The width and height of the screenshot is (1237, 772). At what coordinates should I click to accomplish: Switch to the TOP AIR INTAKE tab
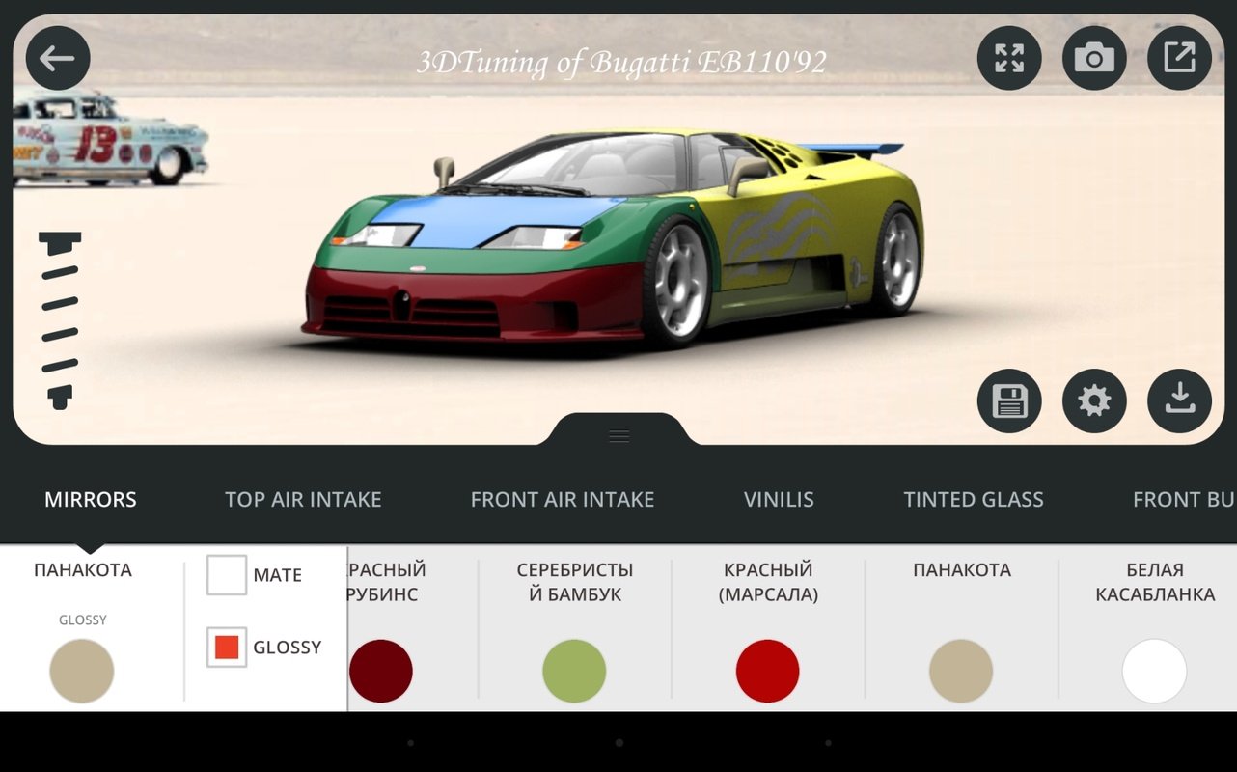point(302,499)
